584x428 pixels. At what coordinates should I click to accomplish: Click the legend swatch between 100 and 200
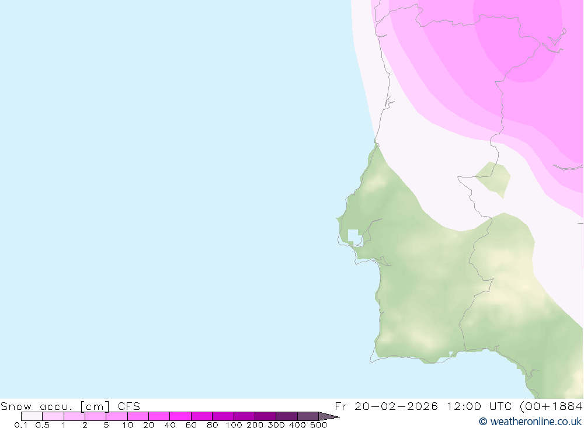[244, 416]
